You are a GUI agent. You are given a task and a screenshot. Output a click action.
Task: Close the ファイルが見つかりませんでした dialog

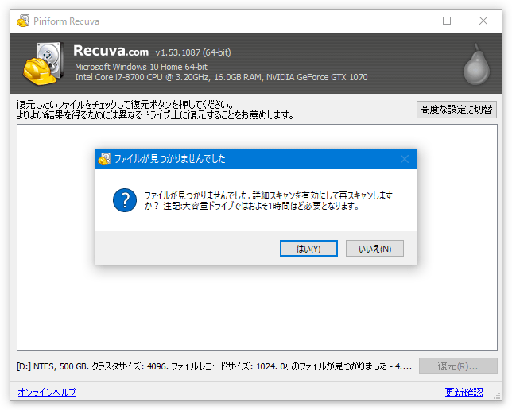pos(405,159)
